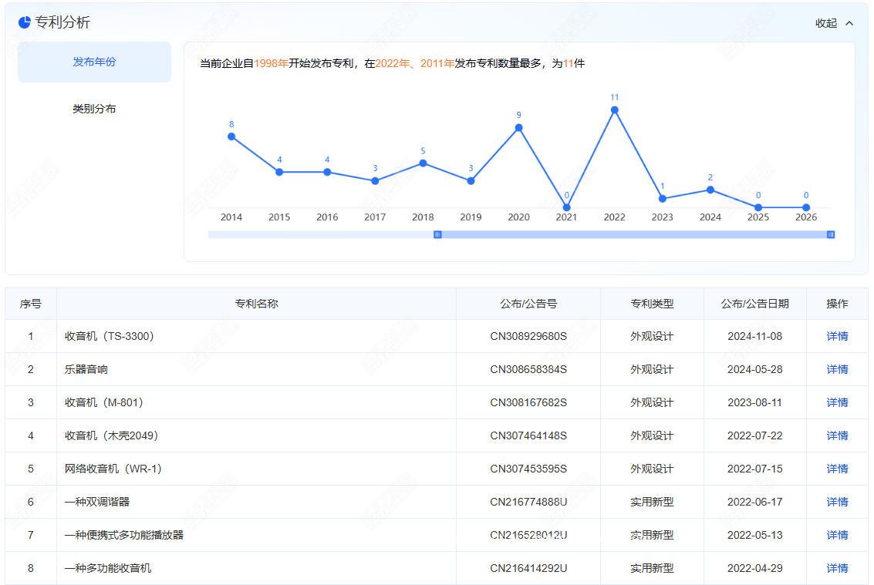Click the 公布/公告日期 column header
Screen dimensions: 874x585
click(754, 304)
